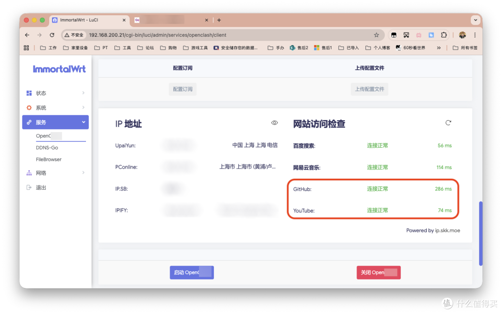
Task: Select the OpenClash service submenu item
Action: 49,136
